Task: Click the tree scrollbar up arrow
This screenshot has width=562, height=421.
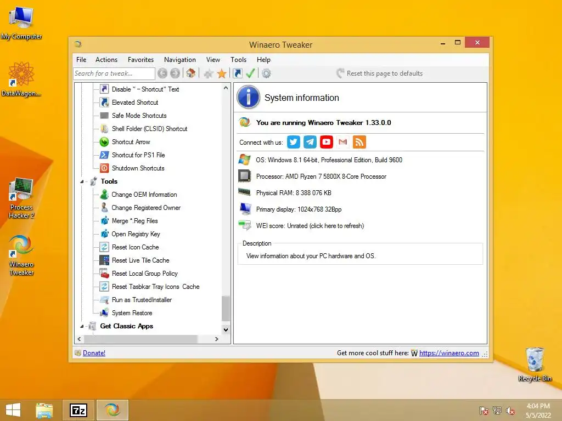Action: [226, 88]
